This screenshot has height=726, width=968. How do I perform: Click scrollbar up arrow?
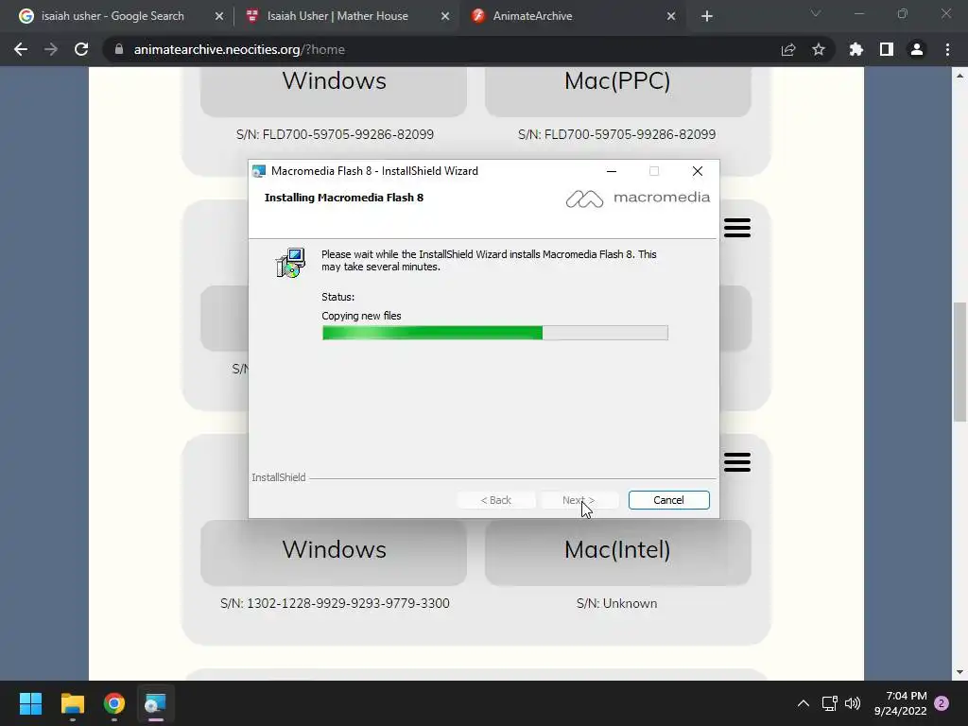coord(959,76)
